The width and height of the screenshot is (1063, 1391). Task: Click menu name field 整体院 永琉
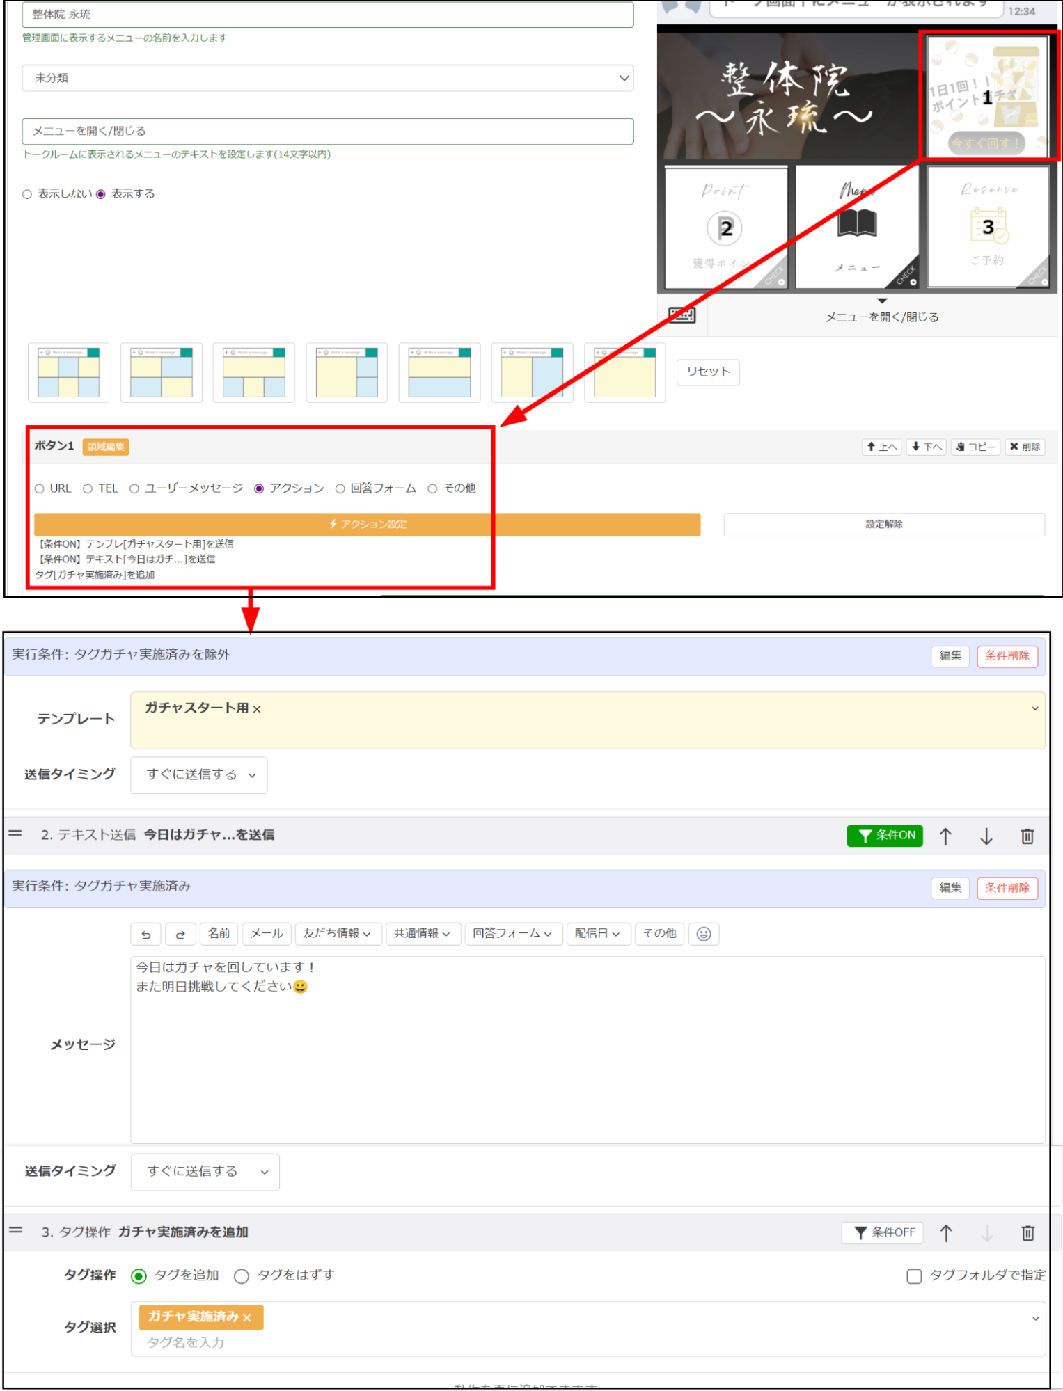click(327, 15)
